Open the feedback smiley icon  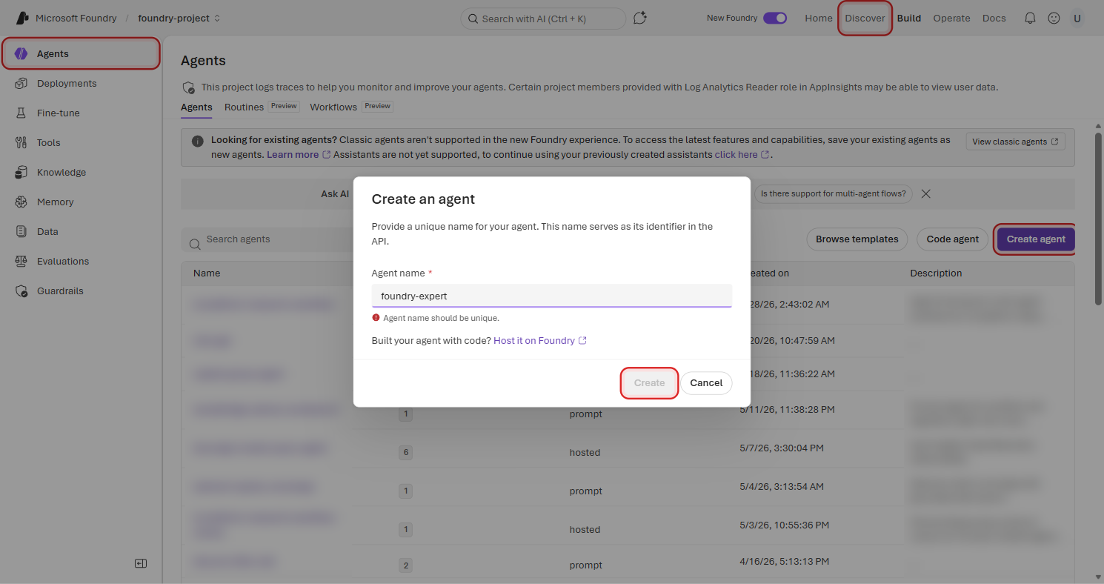(x=1054, y=18)
